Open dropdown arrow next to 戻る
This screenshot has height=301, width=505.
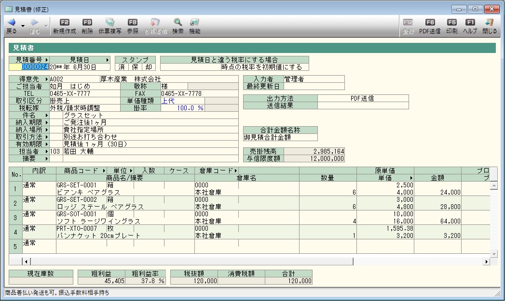(23, 26)
